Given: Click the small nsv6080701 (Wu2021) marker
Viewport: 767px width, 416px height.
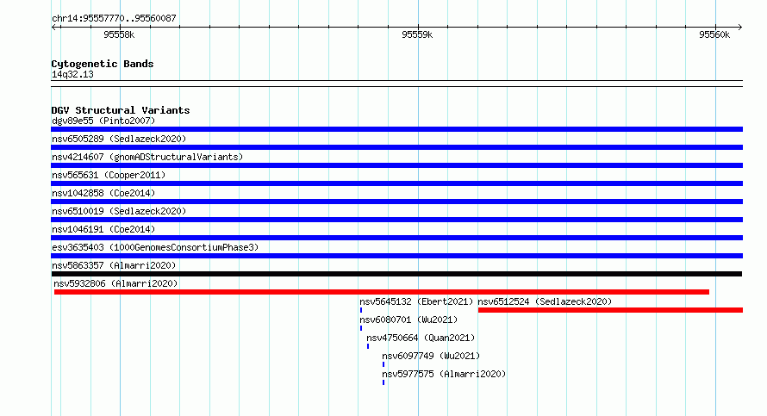Looking at the screenshot, I should [361, 328].
